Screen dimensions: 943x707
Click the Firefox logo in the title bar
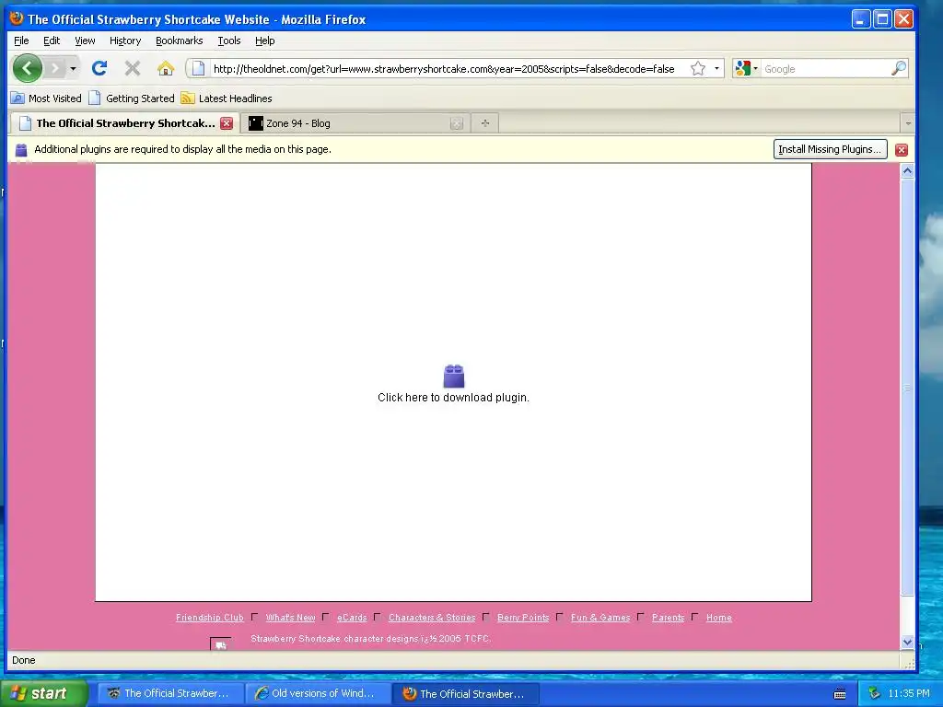17,18
